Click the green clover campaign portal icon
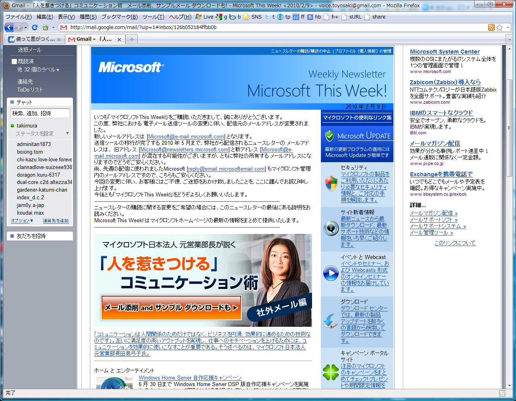This screenshot has width=516, height=401. click(331, 372)
